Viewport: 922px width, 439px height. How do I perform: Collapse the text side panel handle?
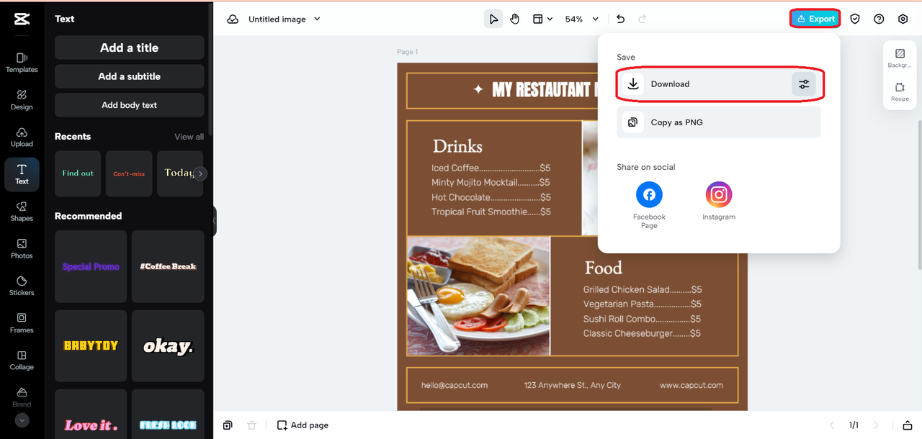(x=214, y=222)
